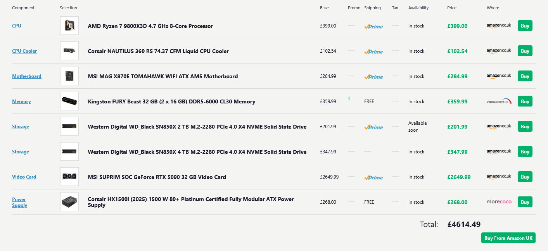Click the Corsair NAUTILUS cooler thumbnail

tap(69, 51)
